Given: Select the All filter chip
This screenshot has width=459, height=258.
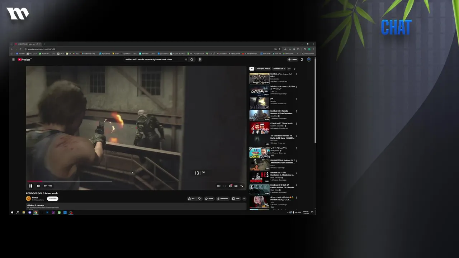Looking at the screenshot, I should (252, 68).
